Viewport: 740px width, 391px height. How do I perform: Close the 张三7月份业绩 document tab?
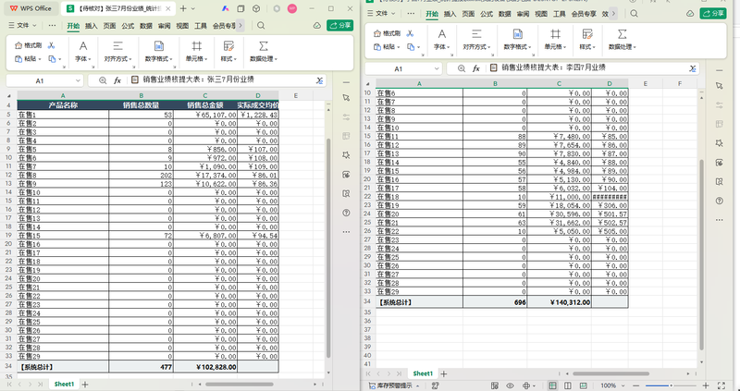click(167, 8)
